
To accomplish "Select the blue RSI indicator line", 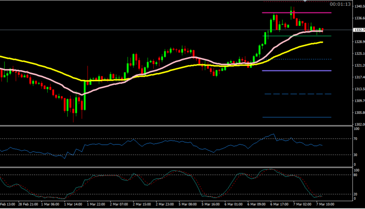I will pos(146,142).
